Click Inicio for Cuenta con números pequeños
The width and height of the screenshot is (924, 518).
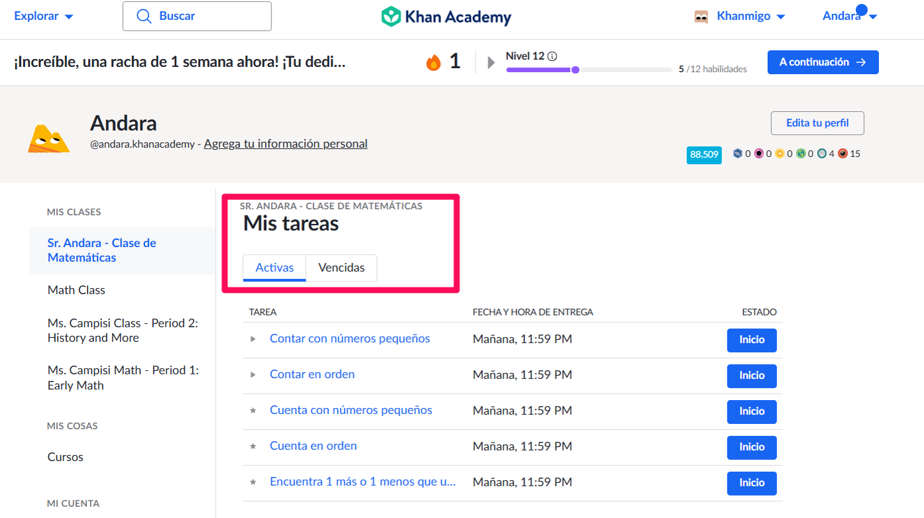click(752, 411)
